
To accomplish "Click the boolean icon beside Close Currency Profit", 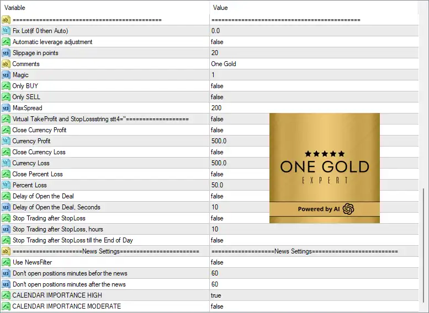I will pos(6,130).
